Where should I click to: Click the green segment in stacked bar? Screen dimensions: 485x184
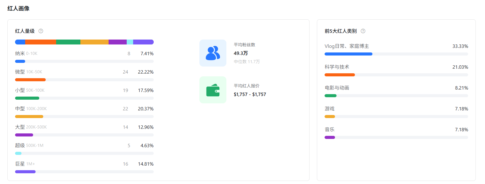[x=68, y=42]
